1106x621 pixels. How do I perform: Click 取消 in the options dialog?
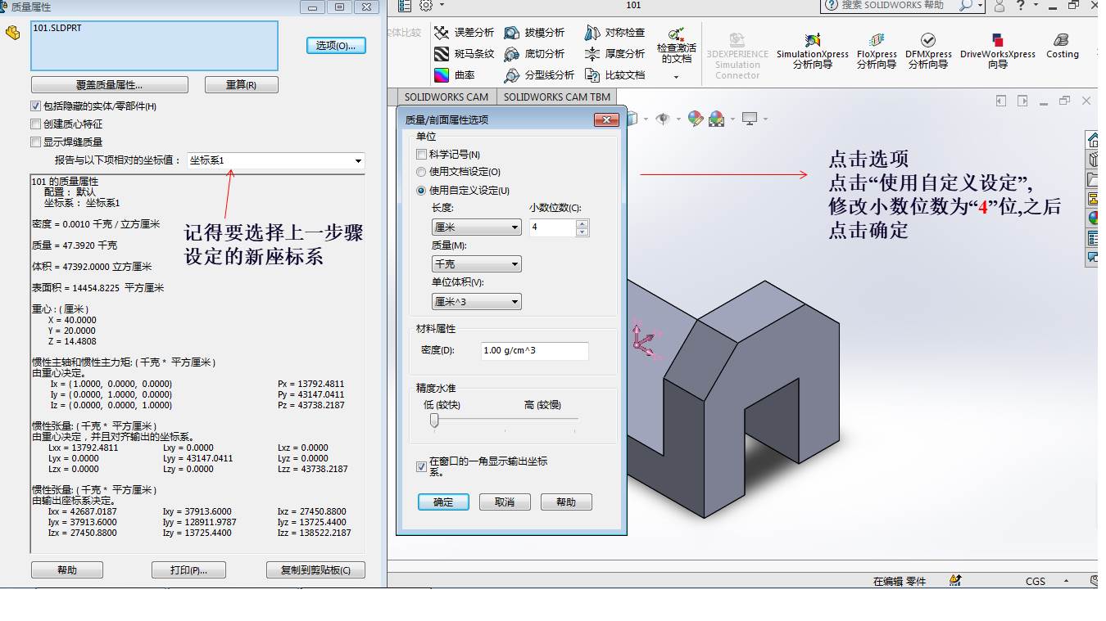click(505, 502)
